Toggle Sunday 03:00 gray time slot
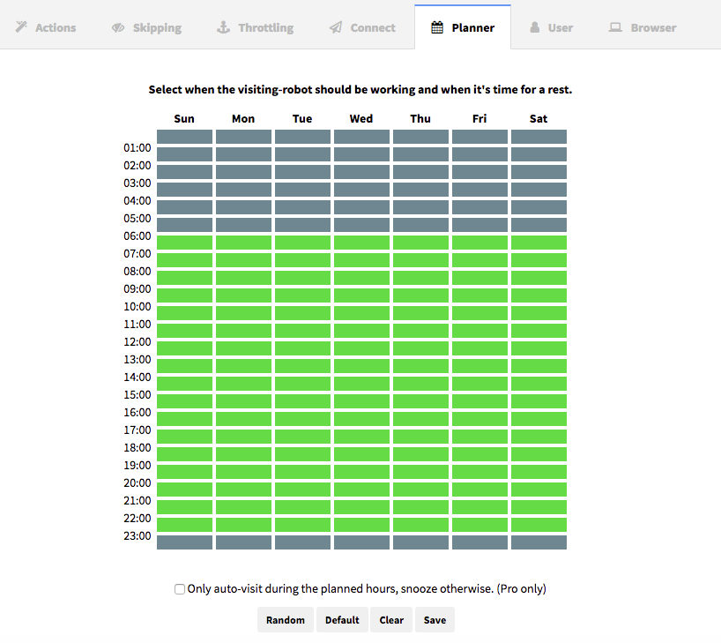721x643 pixels. pyautogui.click(x=184, y=190)
